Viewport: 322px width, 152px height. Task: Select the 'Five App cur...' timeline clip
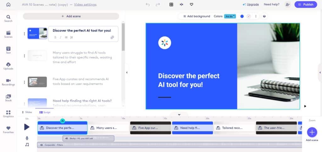click(x=151, y=128)
